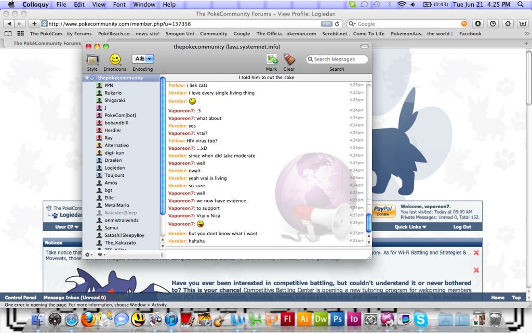Select user Rukario in member list
This screenshot has height=333, width=532.
[113, 93]
